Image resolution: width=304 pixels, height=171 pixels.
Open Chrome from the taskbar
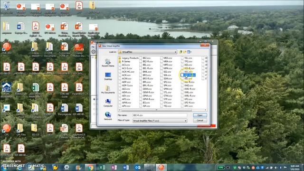point(90,167)
